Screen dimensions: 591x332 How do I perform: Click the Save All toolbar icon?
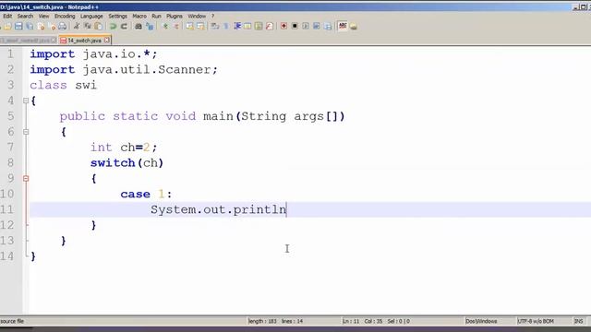click(x=30, y=26)
